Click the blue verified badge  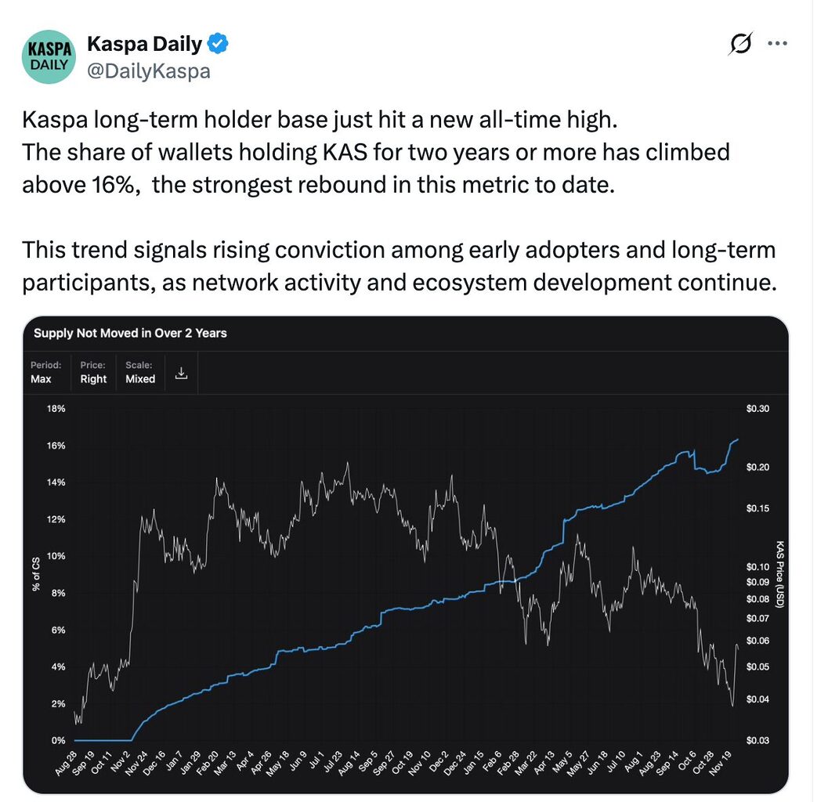pos(217,44)
